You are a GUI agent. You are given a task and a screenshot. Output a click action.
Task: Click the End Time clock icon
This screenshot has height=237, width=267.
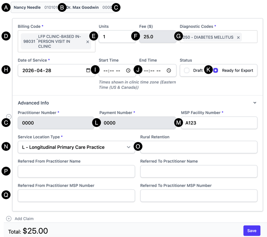click(169, 70)
